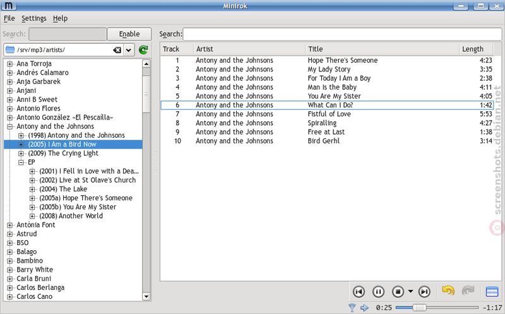Click the filter funnel icon in status bar
505x314 pixels.
click(352, 308)
